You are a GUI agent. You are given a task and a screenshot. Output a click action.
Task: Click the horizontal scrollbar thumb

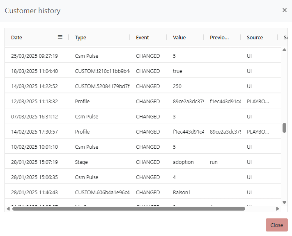pos(128,209)
